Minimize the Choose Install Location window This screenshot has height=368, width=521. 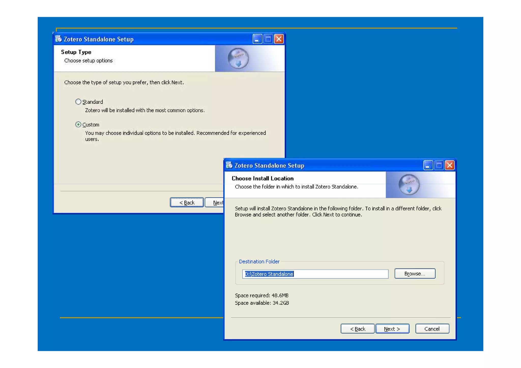428,165
